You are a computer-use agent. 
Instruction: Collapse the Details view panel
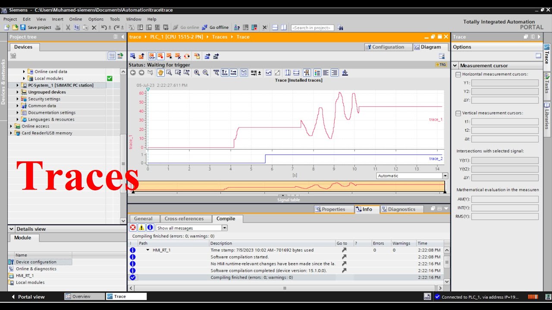tap(12, 229)
